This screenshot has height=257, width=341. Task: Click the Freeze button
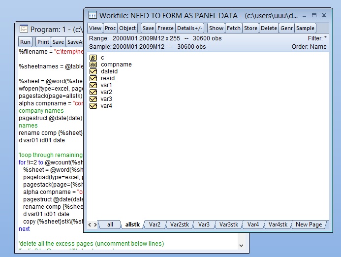pyautogui.click(x=165, y=28)
